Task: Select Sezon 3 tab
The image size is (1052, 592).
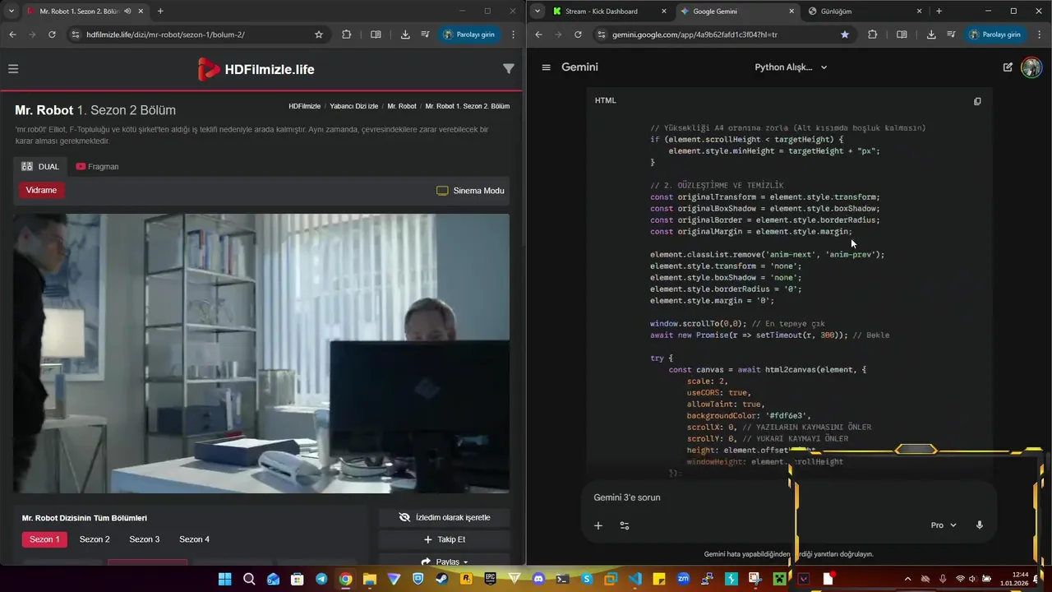Action: [144, 539]
